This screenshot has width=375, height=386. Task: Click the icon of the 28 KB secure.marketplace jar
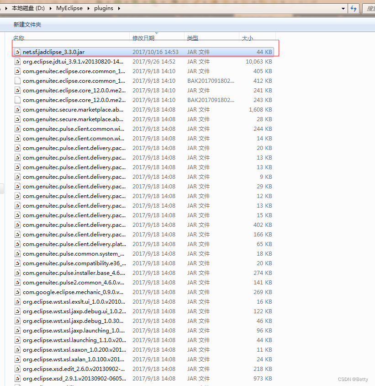click(17, 119)
